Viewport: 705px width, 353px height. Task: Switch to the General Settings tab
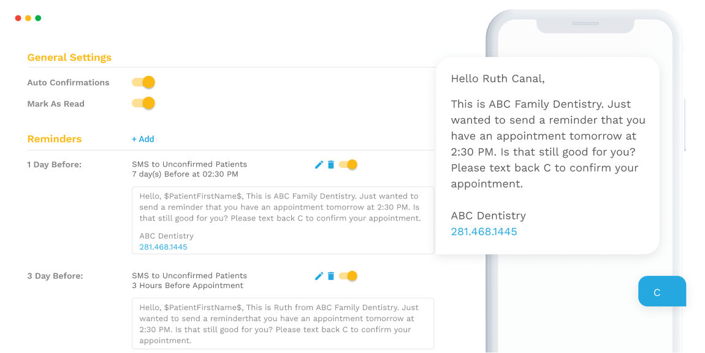tap(69, 57)
